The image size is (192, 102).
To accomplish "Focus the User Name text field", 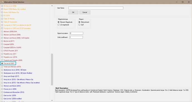I will (x=96, y=8).
